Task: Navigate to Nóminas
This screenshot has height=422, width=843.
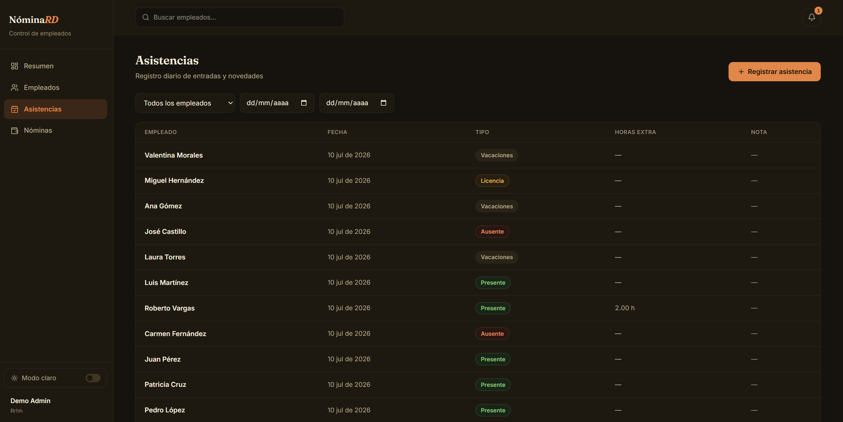Action: (55, 130)
